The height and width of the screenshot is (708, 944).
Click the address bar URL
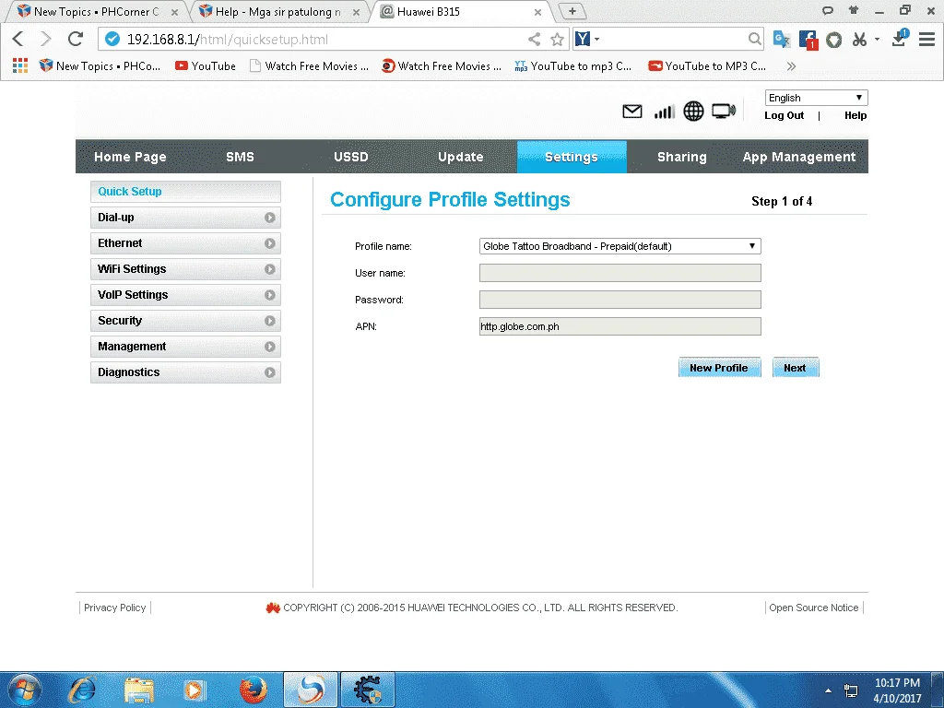227,40
